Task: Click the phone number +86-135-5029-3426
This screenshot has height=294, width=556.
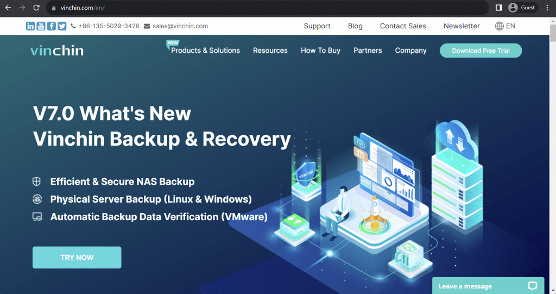Action: point(109,26)
